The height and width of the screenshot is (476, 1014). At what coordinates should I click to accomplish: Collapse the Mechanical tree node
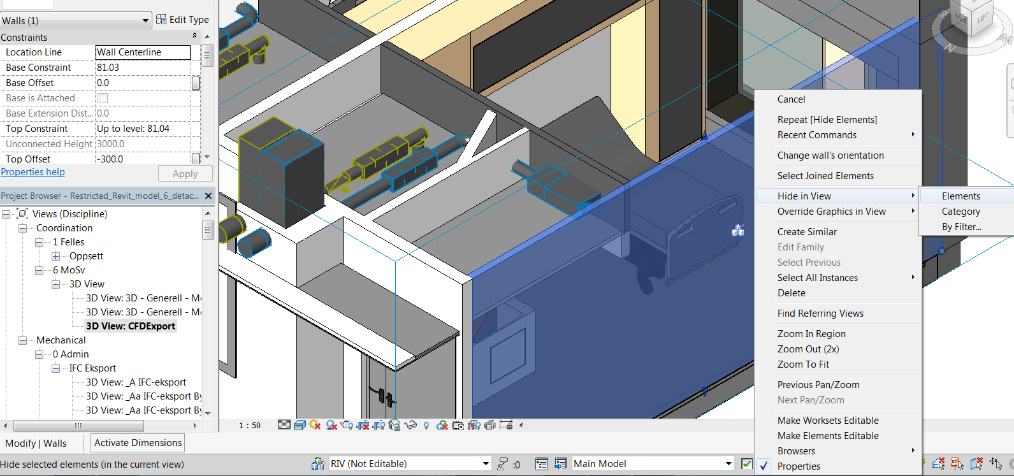point(23,340)
